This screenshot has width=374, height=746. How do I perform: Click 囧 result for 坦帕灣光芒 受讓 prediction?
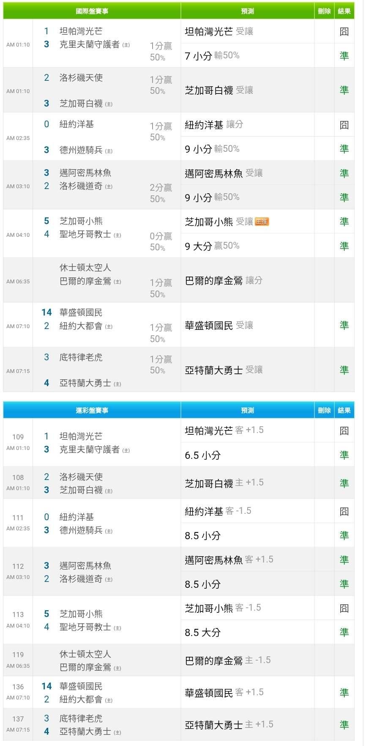344,31
